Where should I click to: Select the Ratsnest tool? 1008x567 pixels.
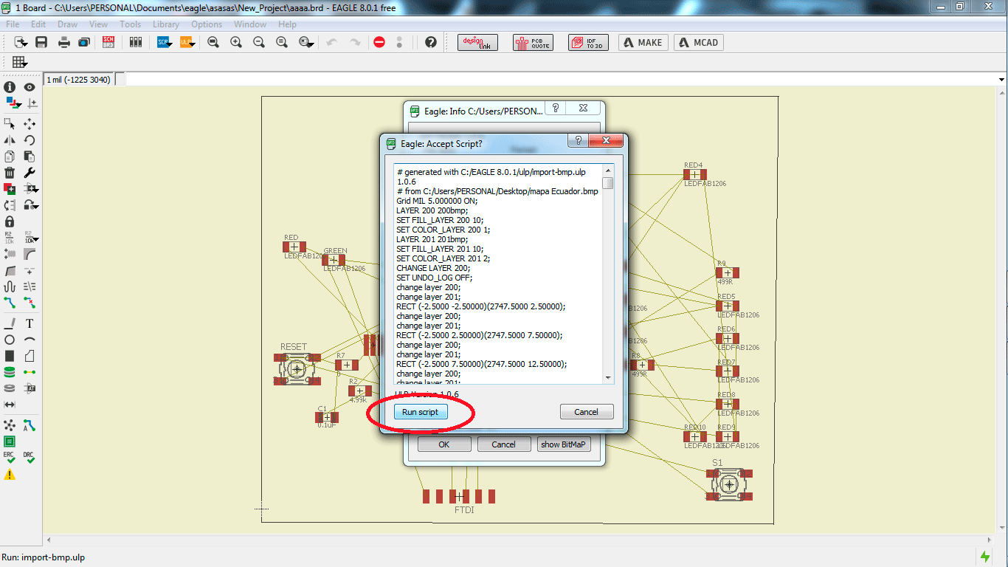pos(10,426)
